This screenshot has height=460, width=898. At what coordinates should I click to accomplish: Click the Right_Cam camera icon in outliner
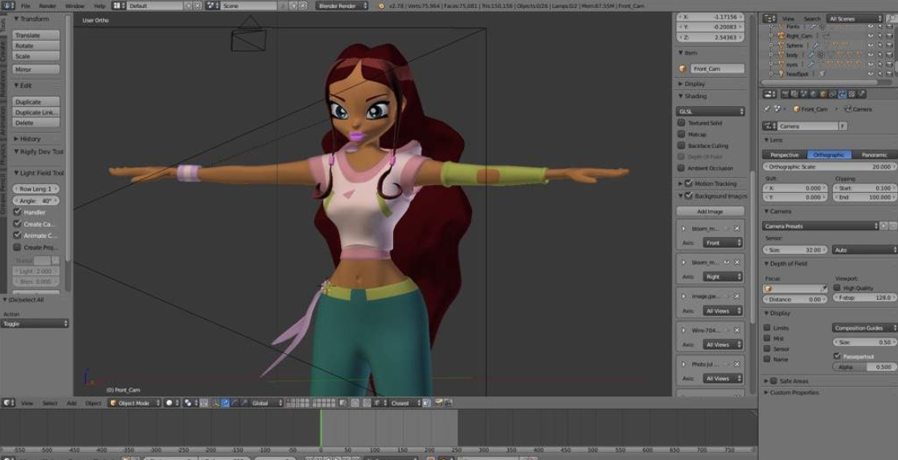[x=781, y=35]
